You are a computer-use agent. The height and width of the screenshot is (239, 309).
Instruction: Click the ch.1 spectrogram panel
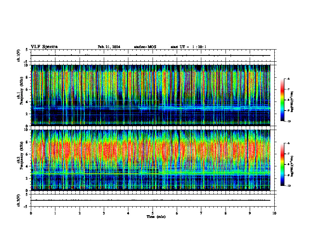tap(151, 95)
